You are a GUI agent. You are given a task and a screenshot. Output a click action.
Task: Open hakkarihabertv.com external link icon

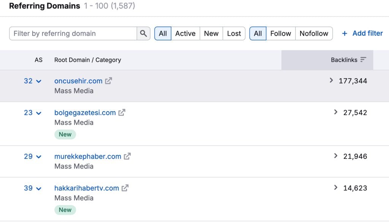point(125,188)
